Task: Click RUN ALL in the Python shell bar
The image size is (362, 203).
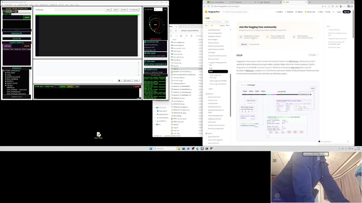Action: 70,87
